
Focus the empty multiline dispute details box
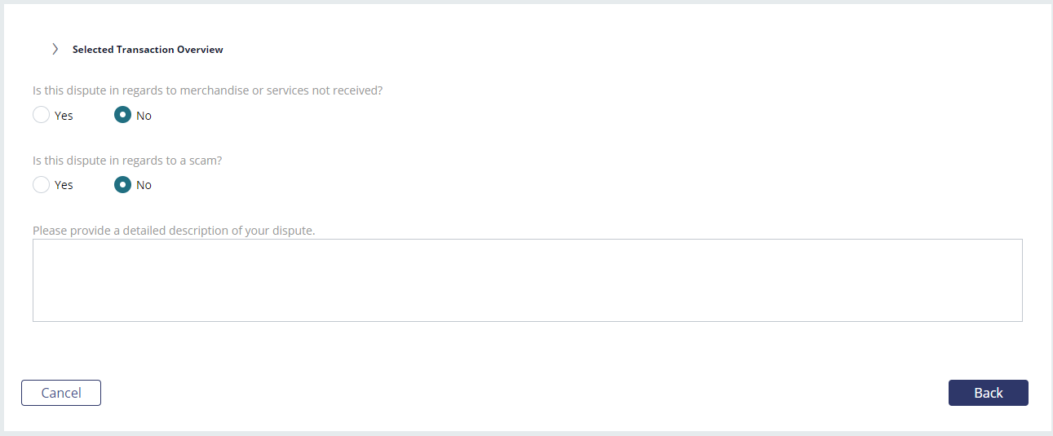[x=528, y=280]
